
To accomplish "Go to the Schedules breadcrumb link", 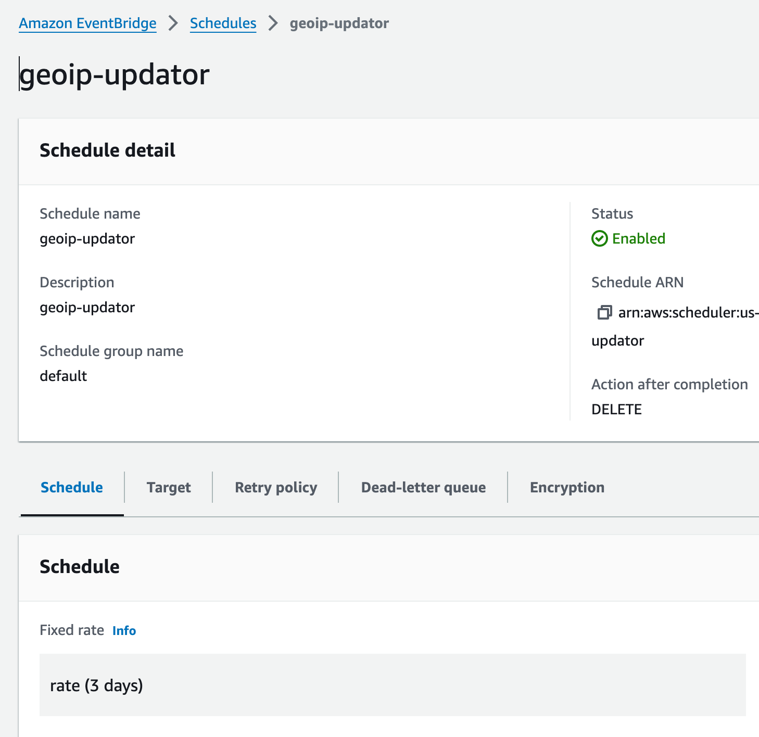I will [223, 23].
